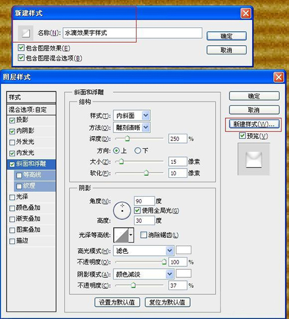Screen dimensions: 289x319
Task: Click the layer style preview thumbnail
Action: tap(254, 159)
